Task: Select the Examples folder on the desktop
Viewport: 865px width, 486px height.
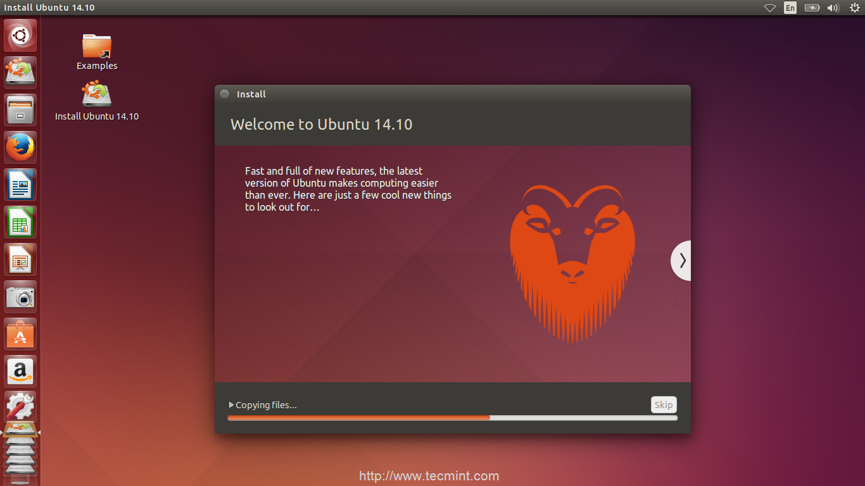Action: tap(97, 52)
